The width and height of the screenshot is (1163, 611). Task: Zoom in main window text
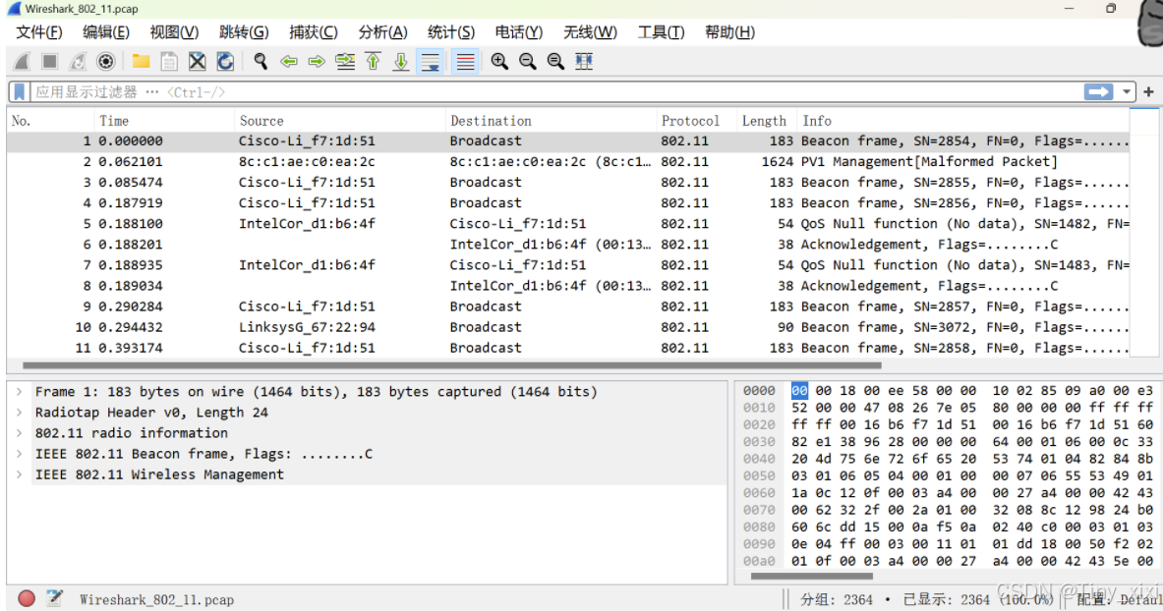click(500, 62)
